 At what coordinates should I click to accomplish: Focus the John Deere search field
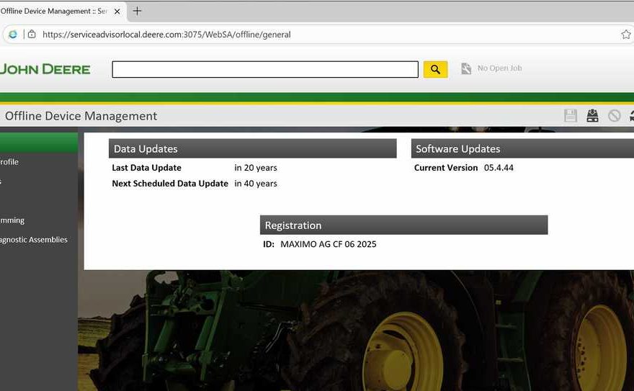point(264,69)
